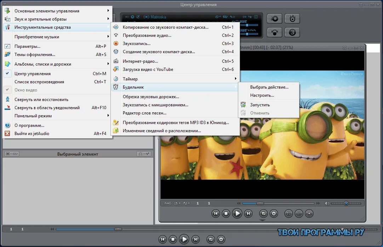
Task: Click the location info change icon
Action: pyautogui.click(x=116, y=131)
